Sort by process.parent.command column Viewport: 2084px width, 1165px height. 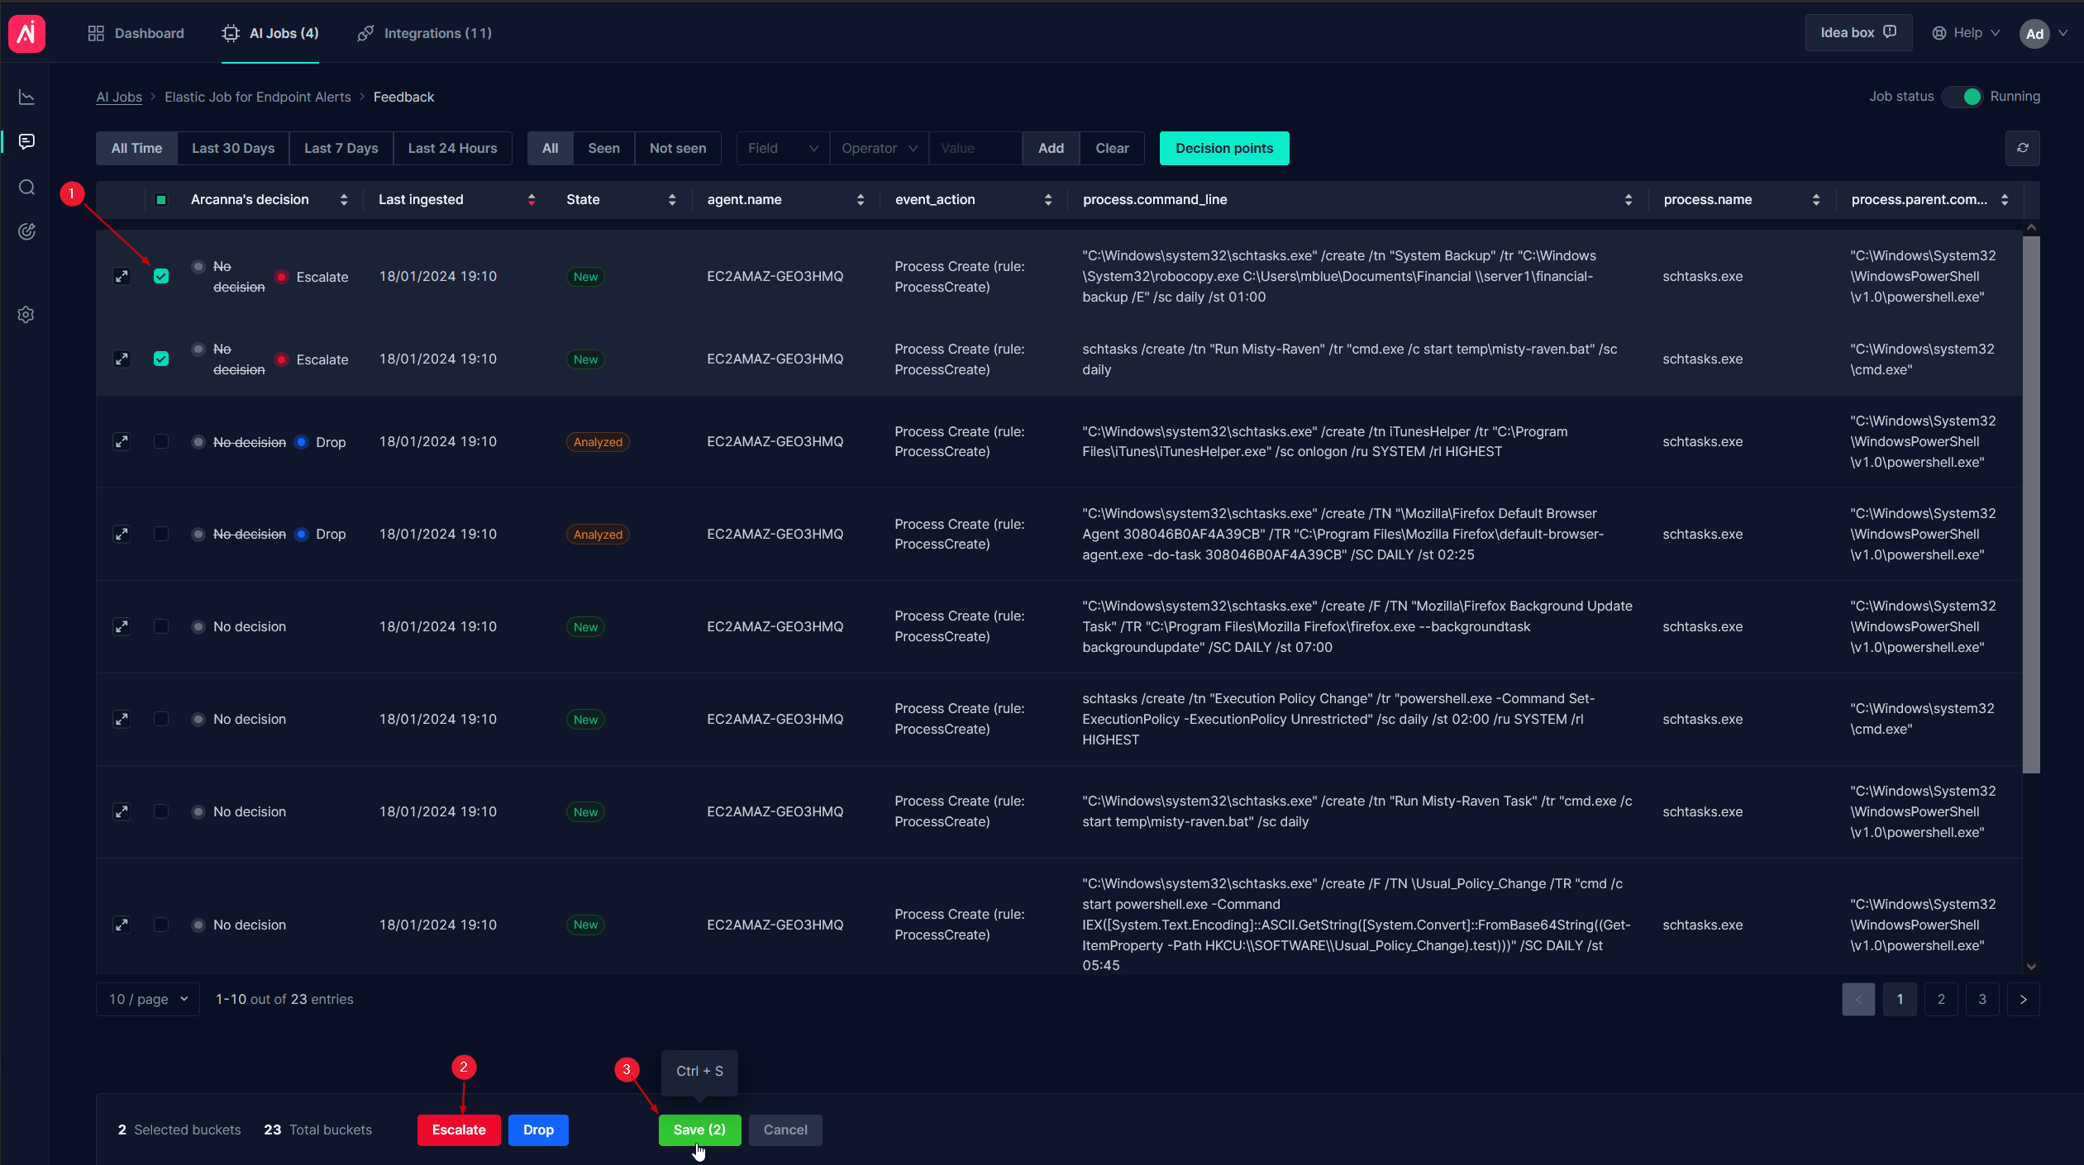pos(2005,200)
